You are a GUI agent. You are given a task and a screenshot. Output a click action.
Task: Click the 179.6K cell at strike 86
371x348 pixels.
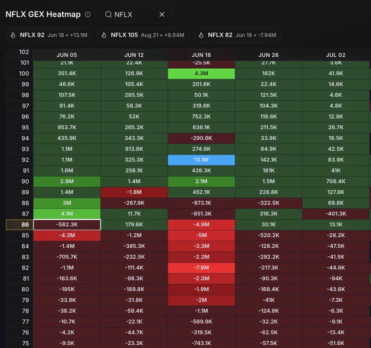click(134, 225)
